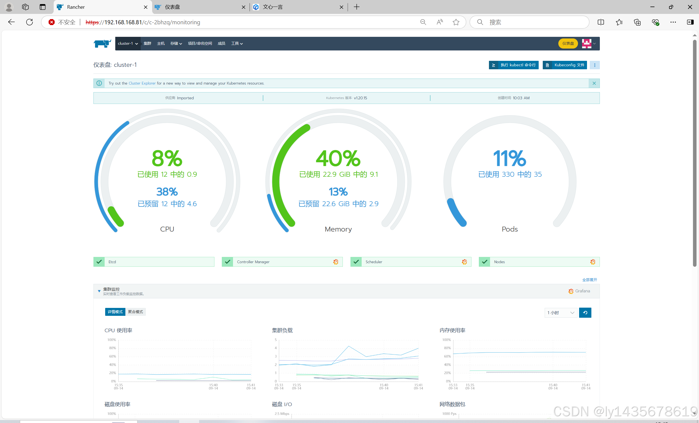Open the 1 小时 time range dropdown
Screen dimensions: 699x423
click(561, 313)
